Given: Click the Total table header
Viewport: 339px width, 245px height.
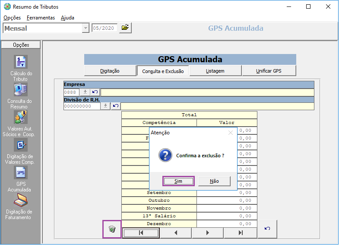Looking at the screenshot, I should click(190, 115).
